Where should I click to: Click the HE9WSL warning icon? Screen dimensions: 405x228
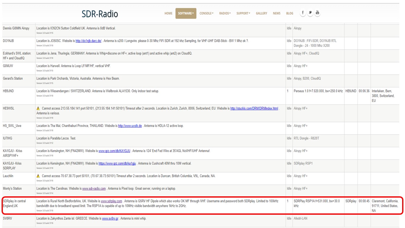(x=38, y=108)
